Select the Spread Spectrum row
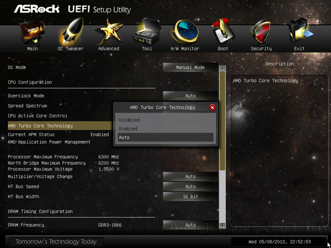 (28, 106)
